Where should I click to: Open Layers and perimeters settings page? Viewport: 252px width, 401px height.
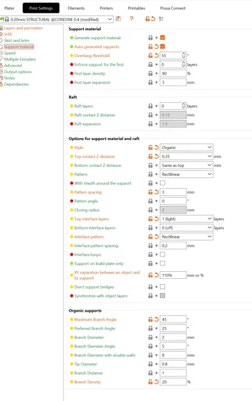tap(23, 28)
